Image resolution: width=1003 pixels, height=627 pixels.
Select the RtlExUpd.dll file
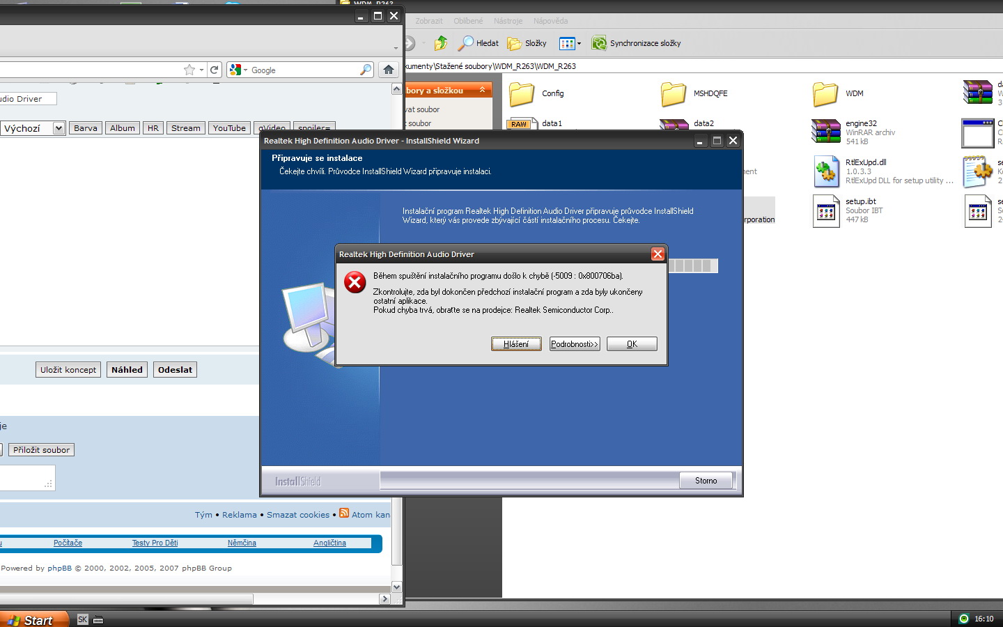(883, 171)
